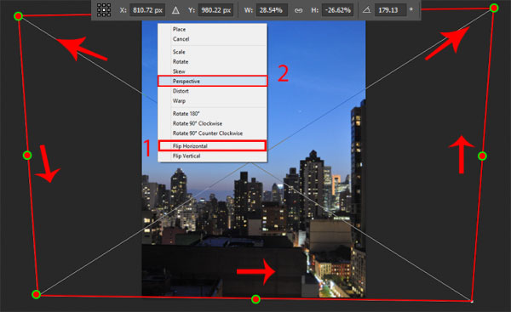The image size is (511, 312).
Task: Click the bottom-middle transform handle
Action: (x=255, y=299)
